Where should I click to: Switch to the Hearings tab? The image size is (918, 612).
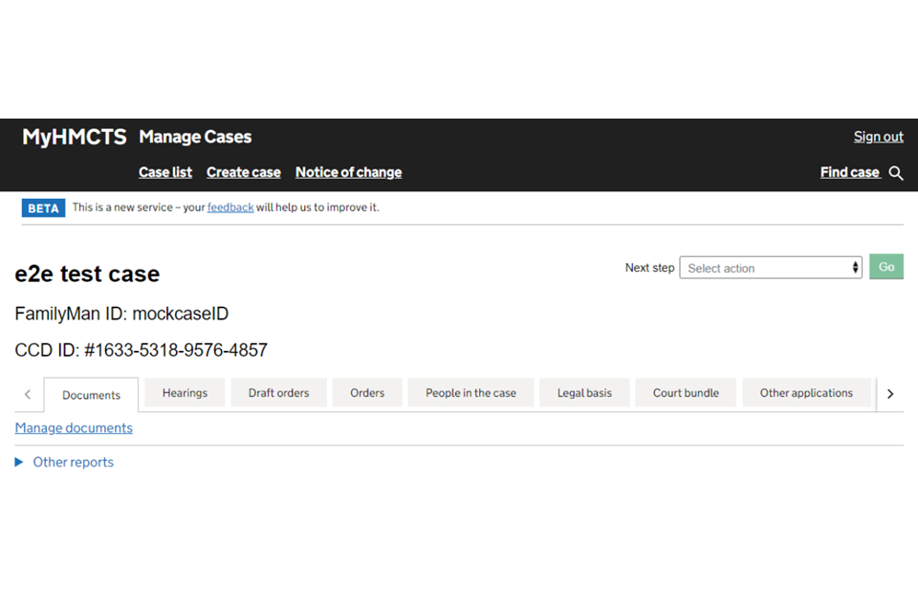tap(185, 393)
